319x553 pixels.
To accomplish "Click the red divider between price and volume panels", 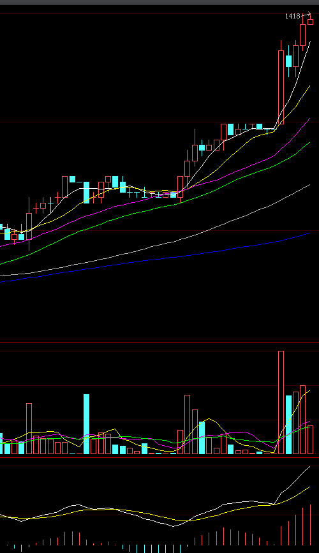I will (x=159, y=343).
